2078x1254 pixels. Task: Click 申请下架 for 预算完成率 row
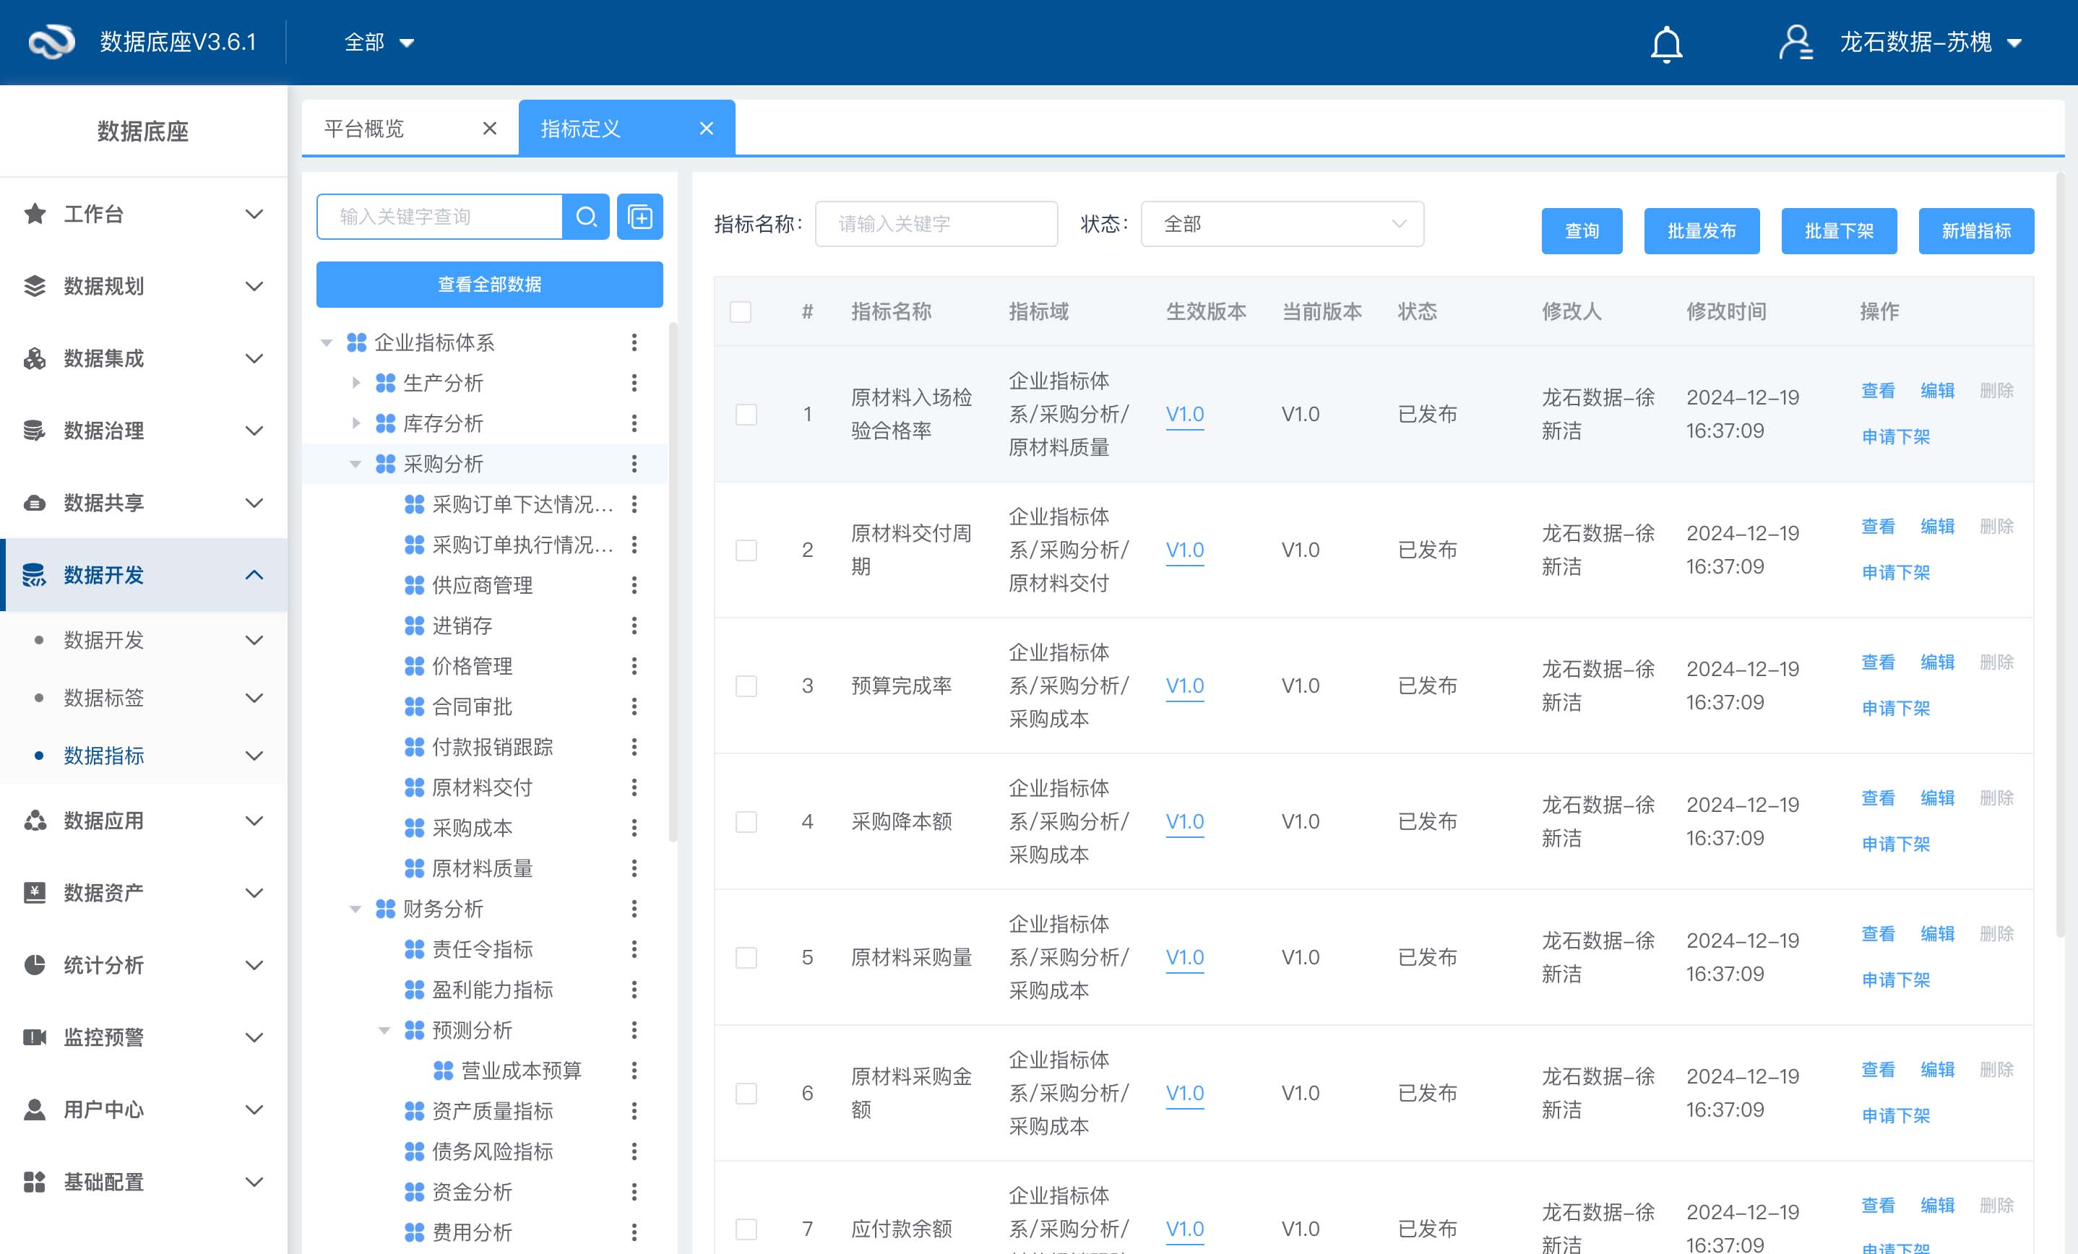1895,709
